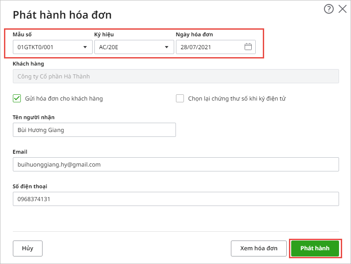Close the Phát hành hóa đơn dialog
Image resolution: width=351 pixels, height=264 pixels.
click(343, 9)
